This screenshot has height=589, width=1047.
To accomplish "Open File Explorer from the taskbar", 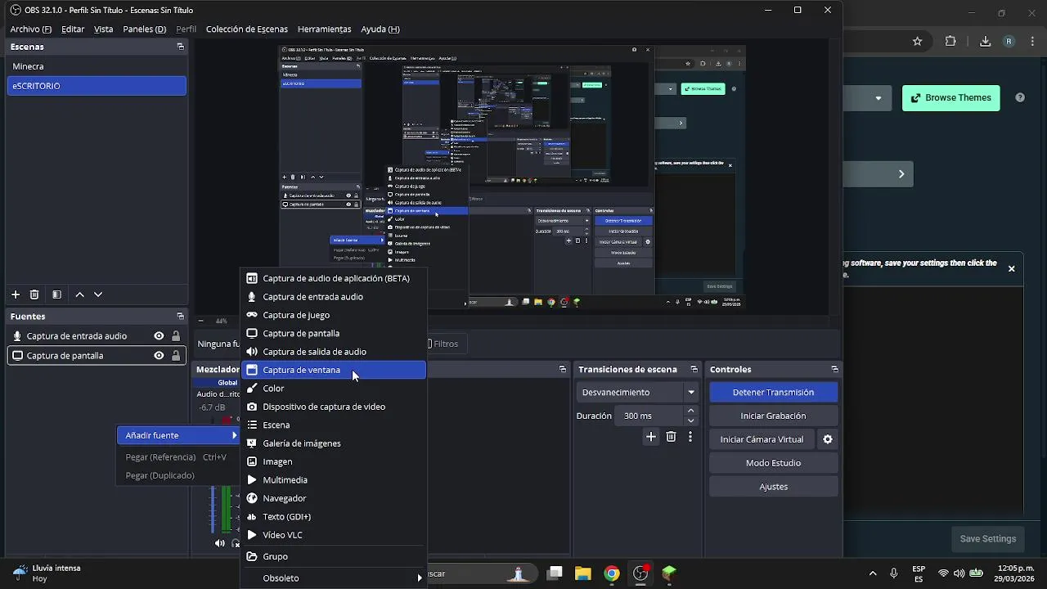I will click(582, 573).
